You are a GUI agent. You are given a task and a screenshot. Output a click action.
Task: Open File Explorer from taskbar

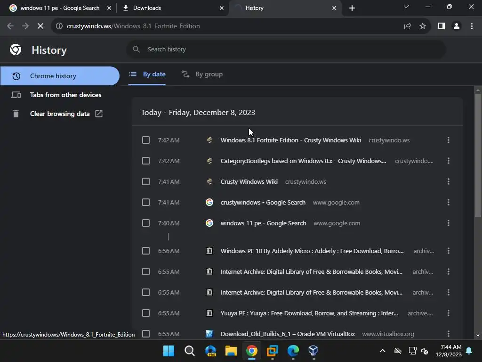click(x=231, y=351)
